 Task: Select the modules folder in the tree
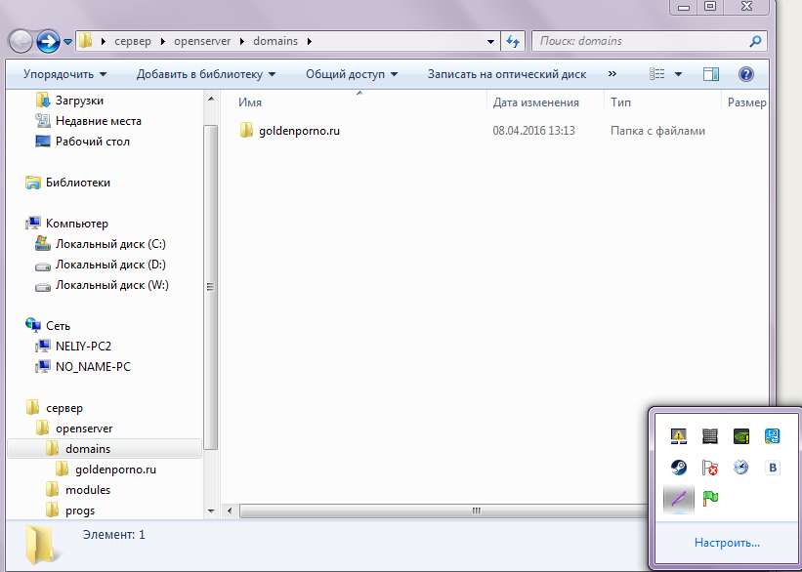[x=88, y=490]
